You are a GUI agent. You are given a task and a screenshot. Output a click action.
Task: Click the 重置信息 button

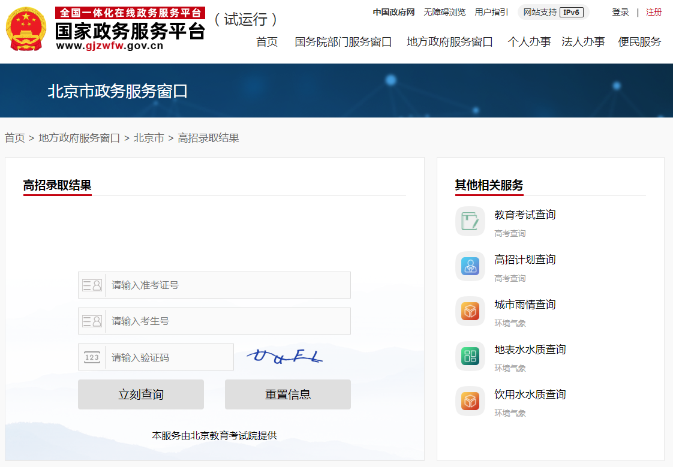pos(287,394)
